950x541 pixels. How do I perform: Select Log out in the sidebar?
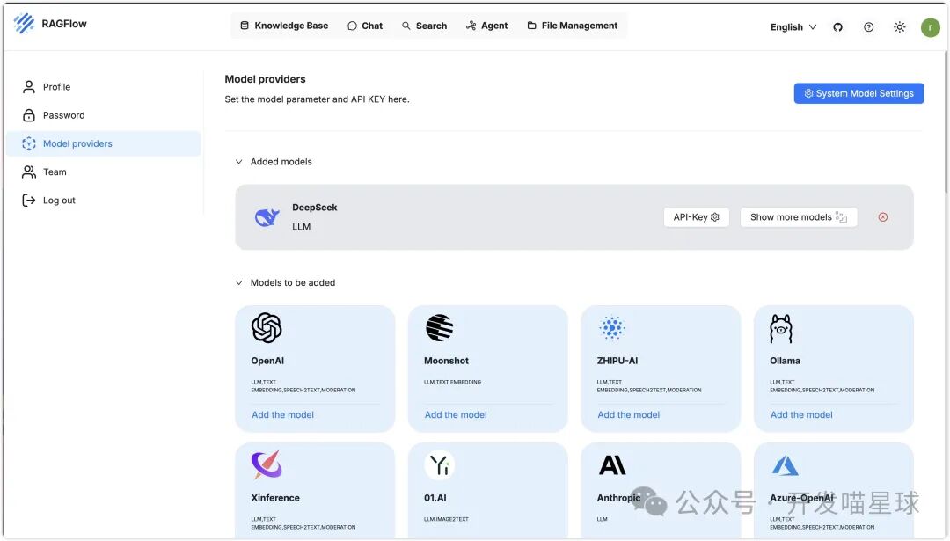tap(59, 201)
